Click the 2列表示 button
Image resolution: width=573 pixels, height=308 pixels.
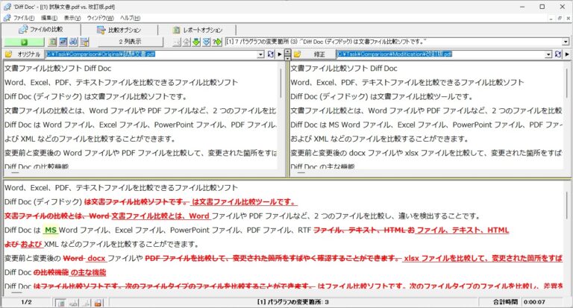click(x=130, y=42)
